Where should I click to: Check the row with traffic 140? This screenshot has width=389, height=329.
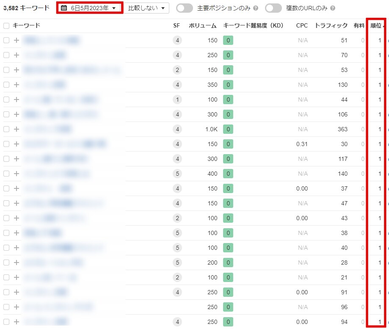click(6, 174)
